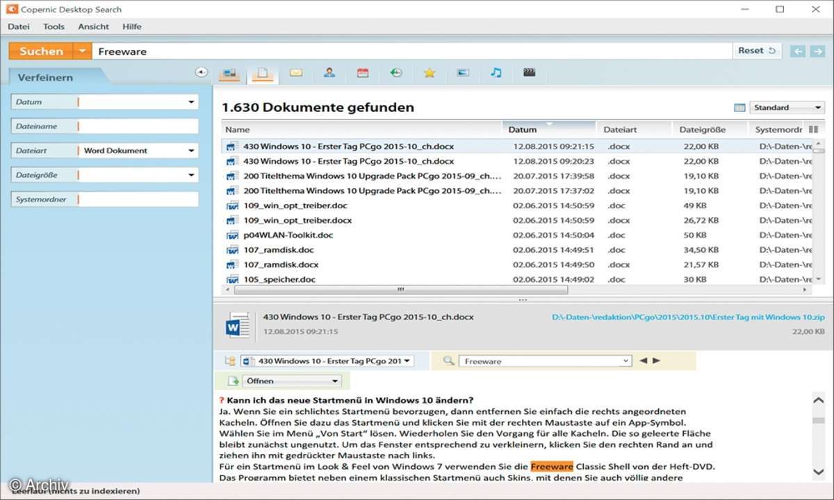Go forward with the right arrow button
Image resolution: width=834 pixels, height=500 pixels.
[x=817, y=51]
